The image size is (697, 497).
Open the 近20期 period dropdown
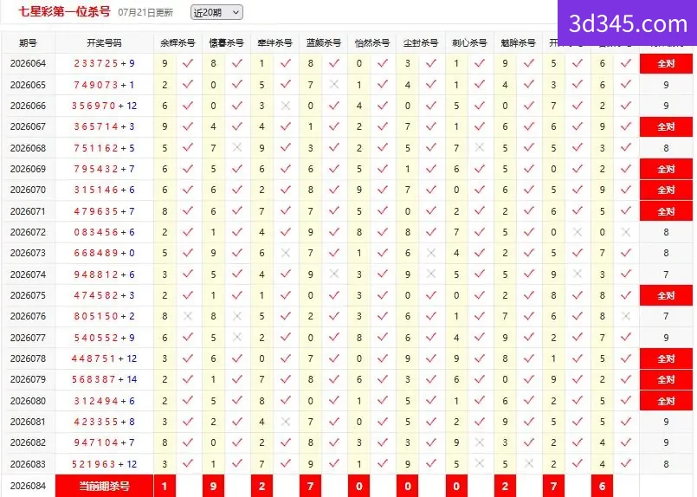click(x=216, y=12)
